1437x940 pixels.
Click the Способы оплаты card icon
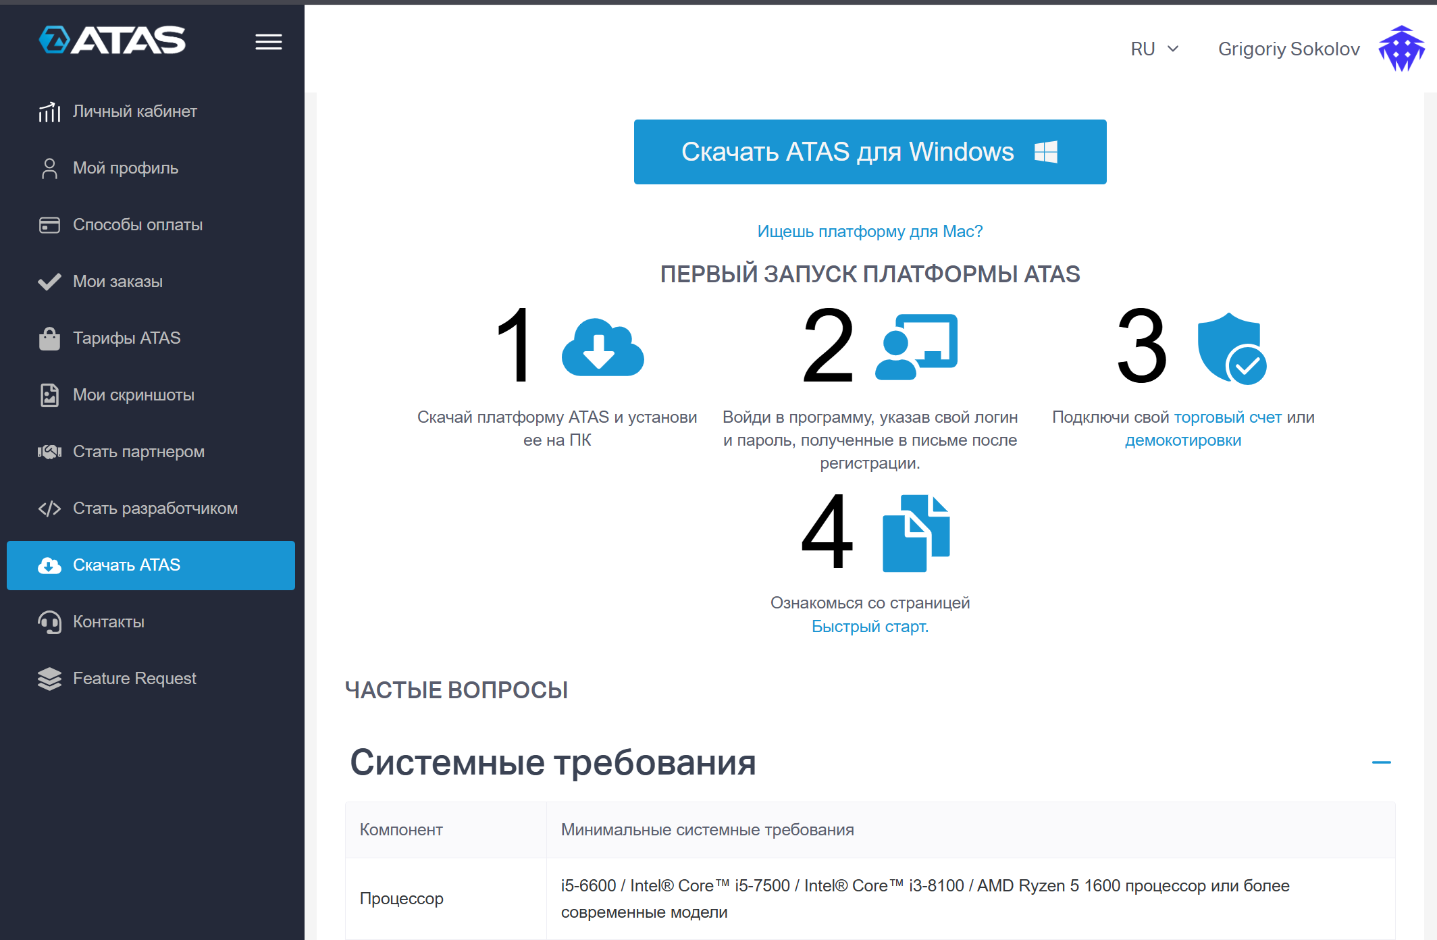click(49, 225)
